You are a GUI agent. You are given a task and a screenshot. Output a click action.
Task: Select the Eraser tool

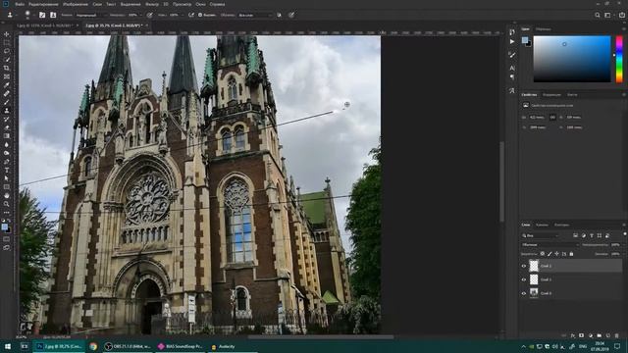(x=7, y=127)
